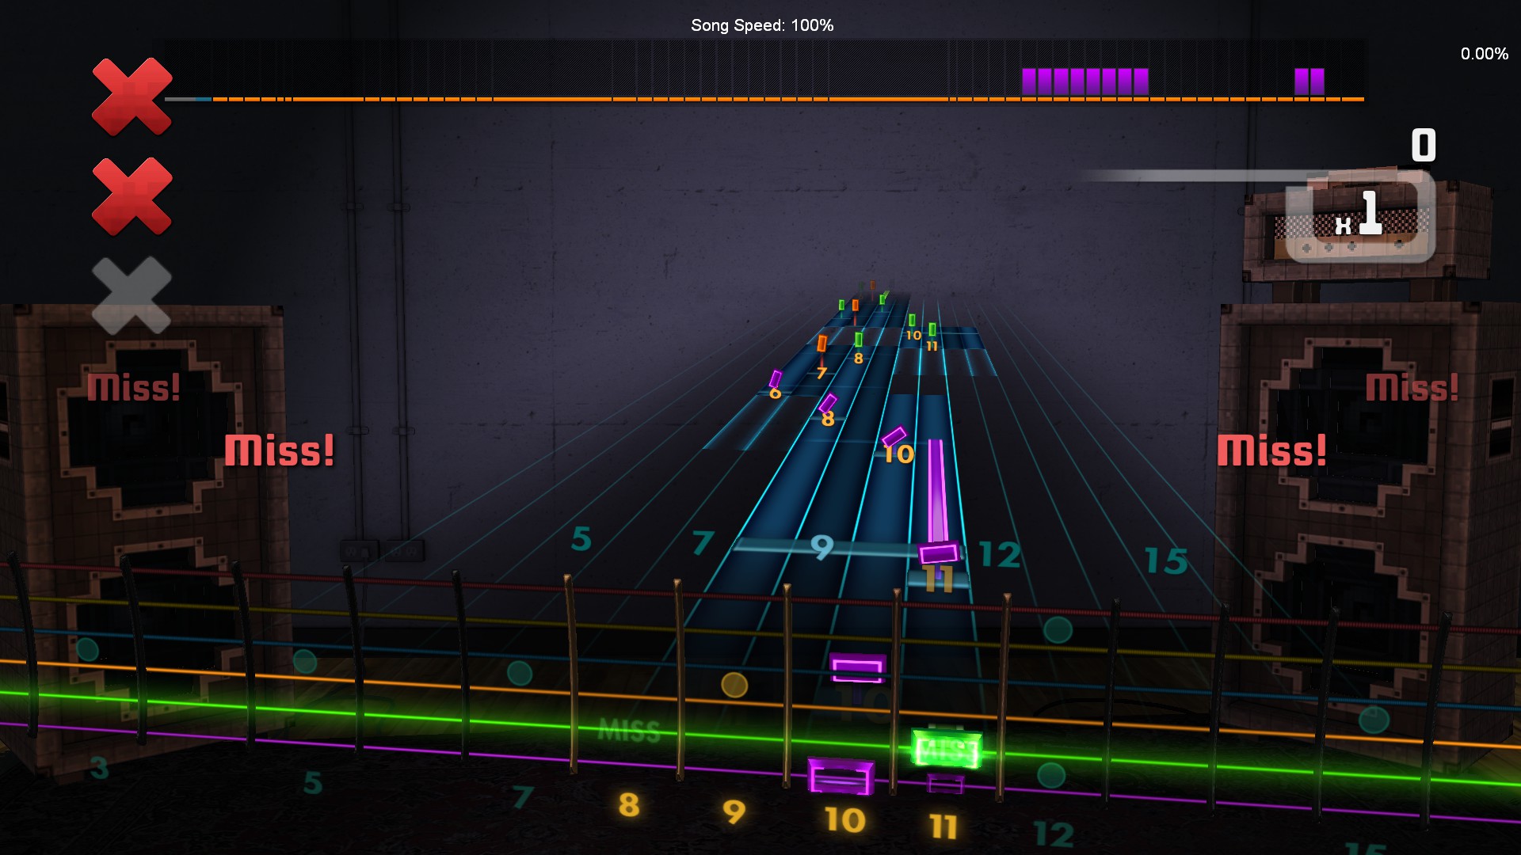This screenshot has width=1521, height=855.
Task: Click the fret marker 5 on the highway
Action: [x=581, y=539]
